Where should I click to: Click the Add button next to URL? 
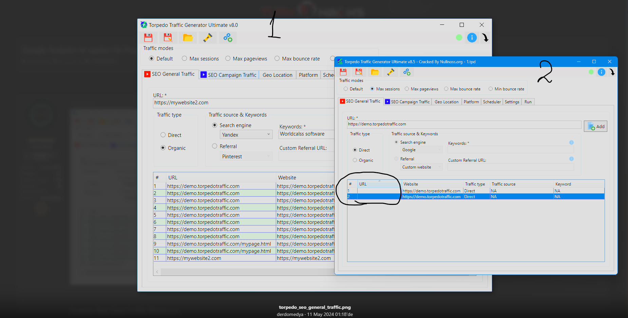(x=595, y=126)
